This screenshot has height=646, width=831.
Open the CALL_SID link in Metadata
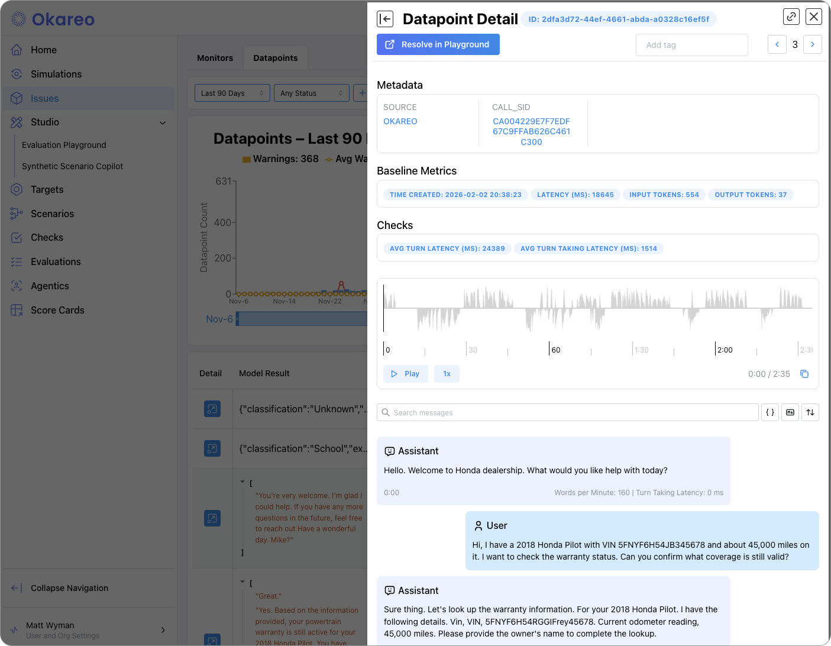pos(531,131)
